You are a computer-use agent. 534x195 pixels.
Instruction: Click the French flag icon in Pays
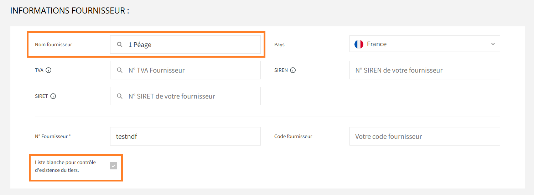pyautogui.click(x=359, y=44)
